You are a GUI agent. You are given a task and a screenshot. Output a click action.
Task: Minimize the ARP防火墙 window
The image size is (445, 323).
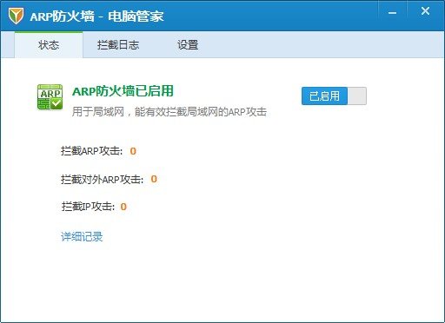point(393,12)
